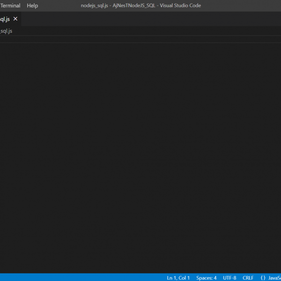Click the sql.js breadcrumb item

[6, 31]
